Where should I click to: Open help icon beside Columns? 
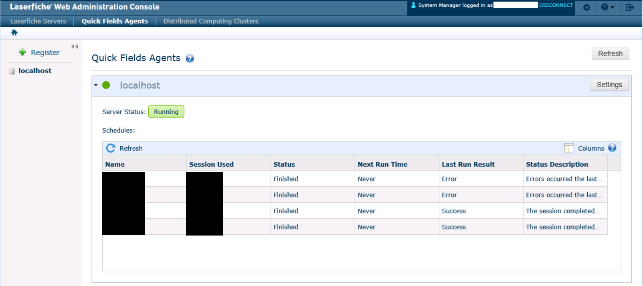[612, 148]
